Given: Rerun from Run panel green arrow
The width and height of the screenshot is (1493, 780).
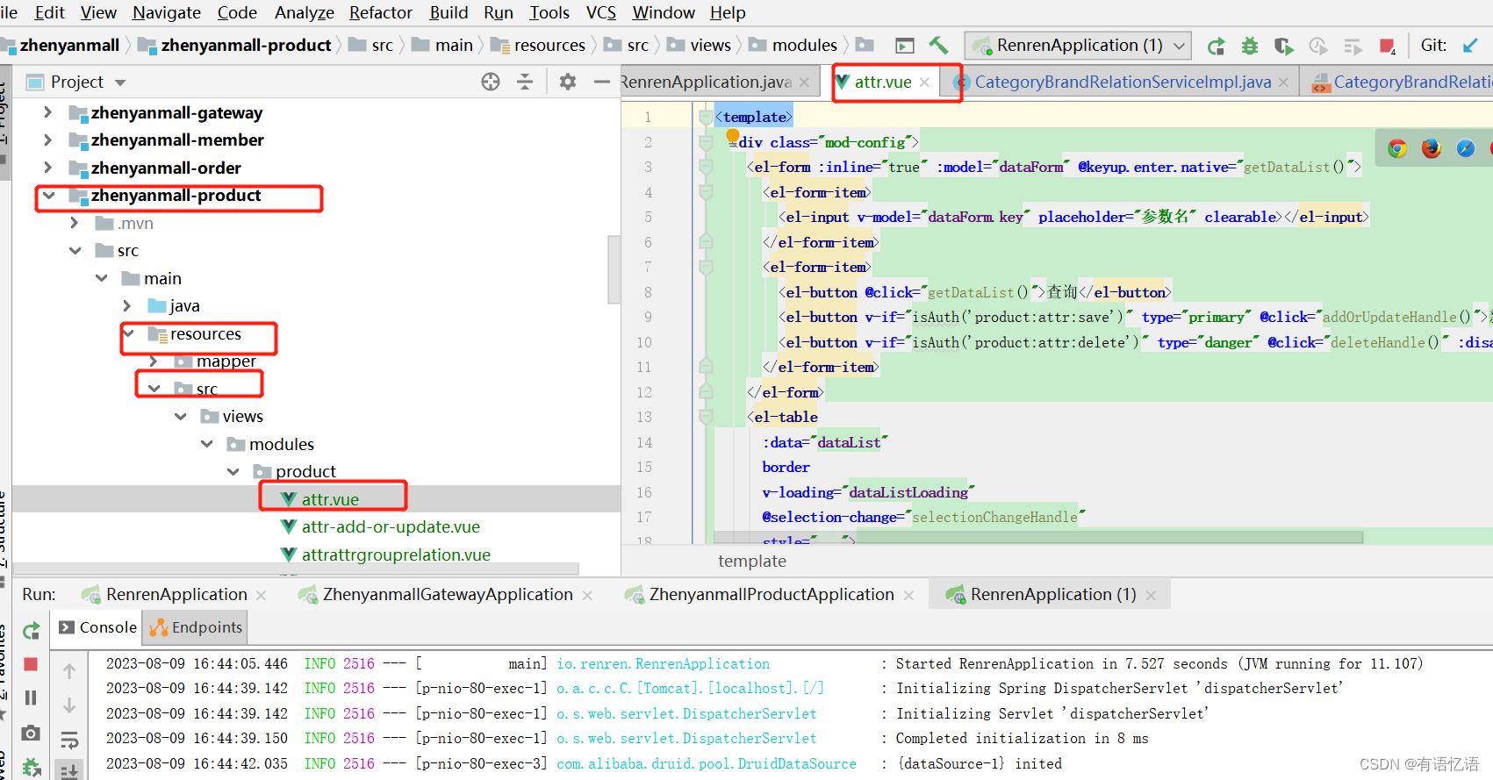Looking at the screenshot, I should pyautogui.click(x=31, y=630).
